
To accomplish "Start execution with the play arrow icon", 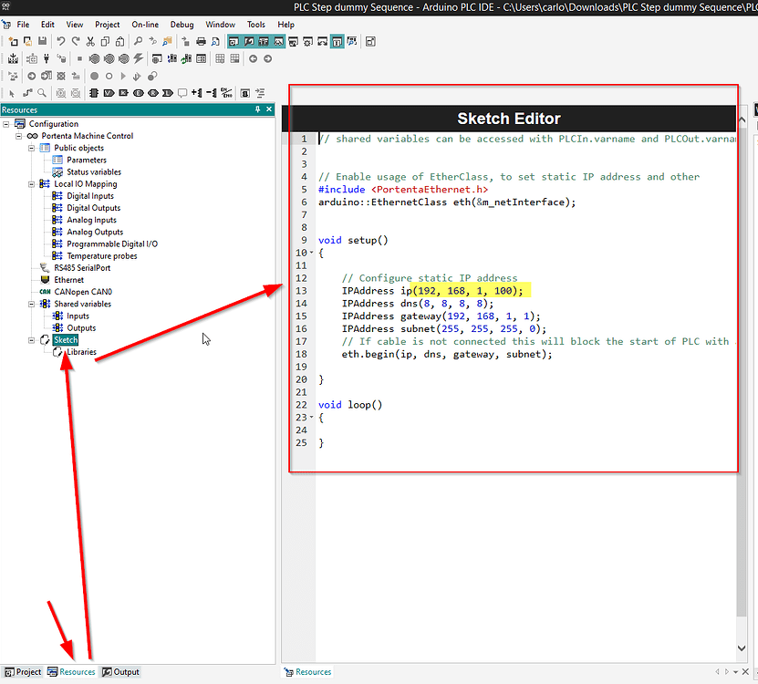I will [124, 77].
